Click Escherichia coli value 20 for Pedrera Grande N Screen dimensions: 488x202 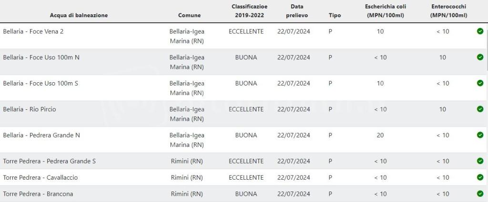click(380, 135)
